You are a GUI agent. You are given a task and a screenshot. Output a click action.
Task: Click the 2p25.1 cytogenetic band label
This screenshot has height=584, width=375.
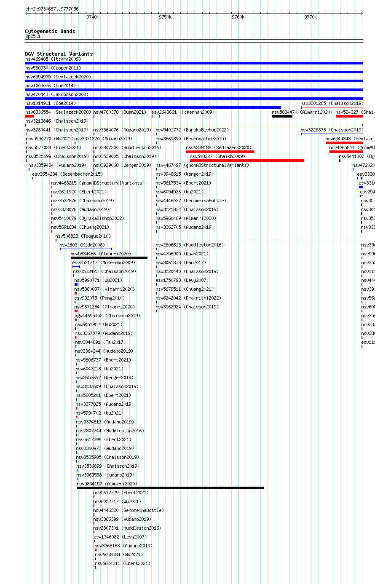coord(33,36)
